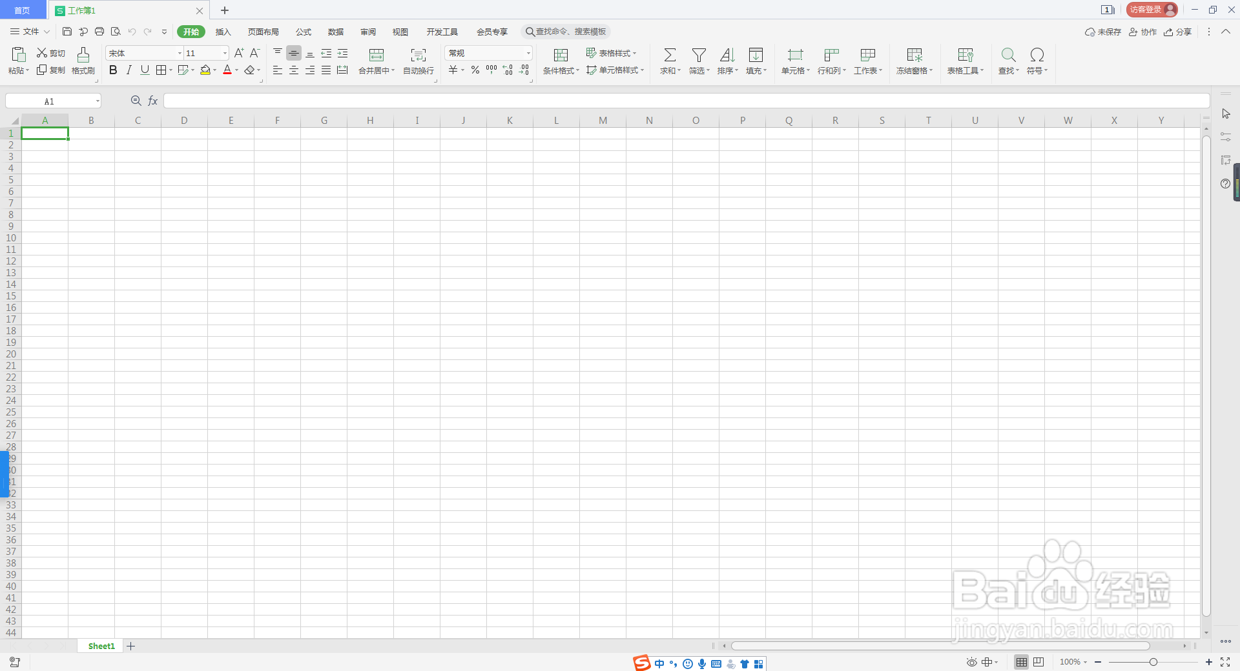The width and height of the screenshot is (1240, 671).
Task: Toggle Bold formatting
Action: click(x=113, y=70)
